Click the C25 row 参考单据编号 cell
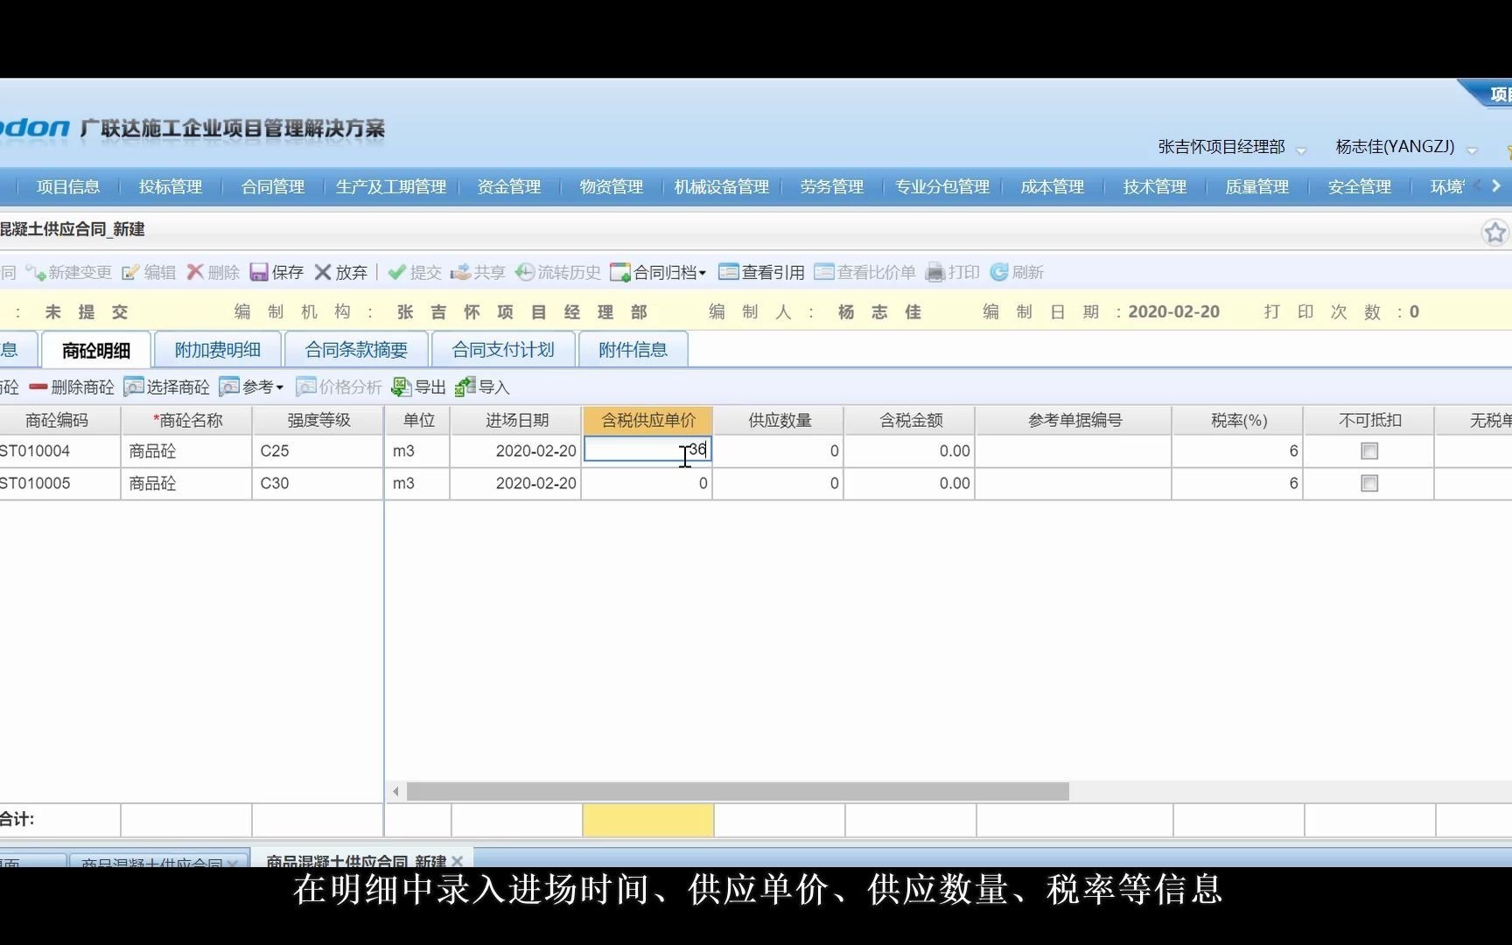 1074,451
